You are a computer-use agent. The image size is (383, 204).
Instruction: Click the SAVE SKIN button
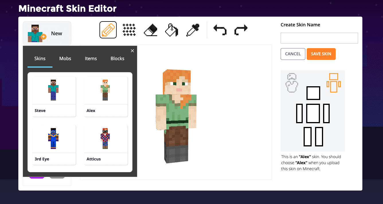(x=321, y=54)
